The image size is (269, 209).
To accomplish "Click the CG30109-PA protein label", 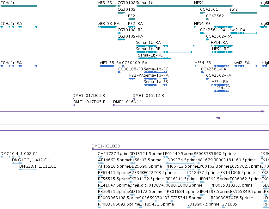I will [x=135, y=63].
